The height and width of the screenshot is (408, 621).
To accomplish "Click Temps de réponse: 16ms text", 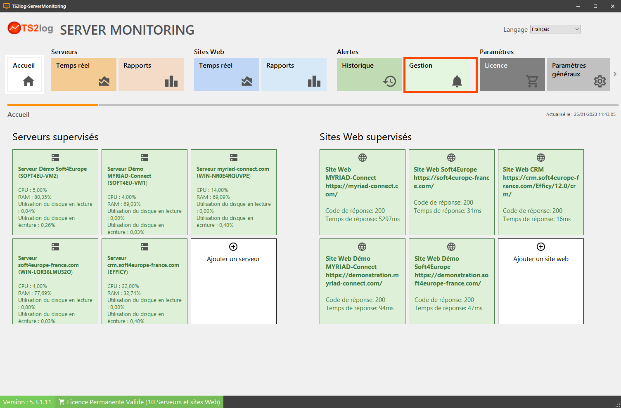I will [x=537, y=219].
